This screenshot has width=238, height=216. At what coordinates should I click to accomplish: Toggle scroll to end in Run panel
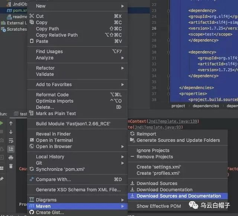click(x=11, y=149)
